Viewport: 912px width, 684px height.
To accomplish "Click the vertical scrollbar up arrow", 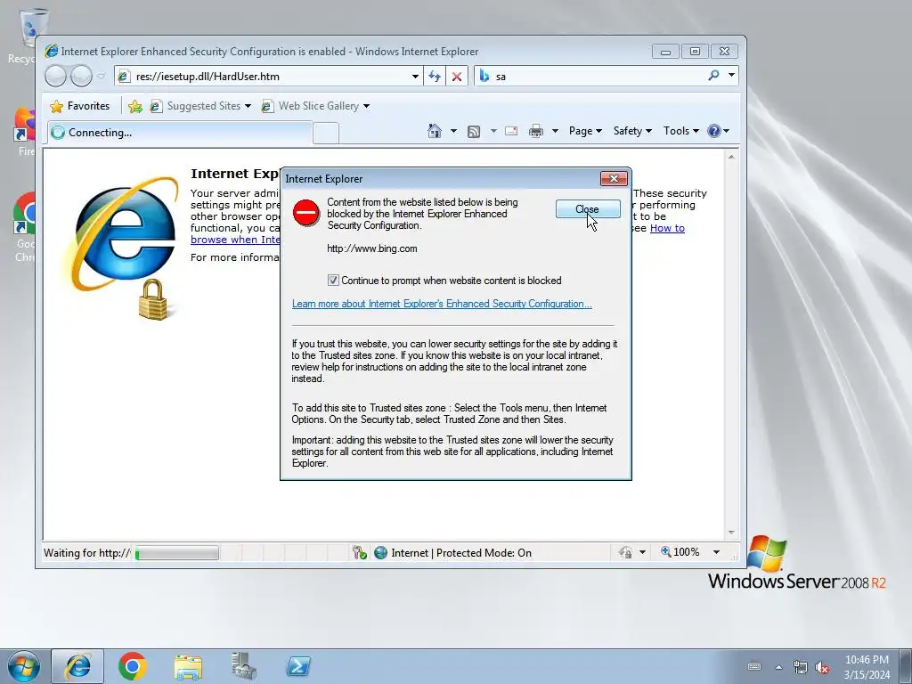I will pyautogui.click(x=731, y=157).
